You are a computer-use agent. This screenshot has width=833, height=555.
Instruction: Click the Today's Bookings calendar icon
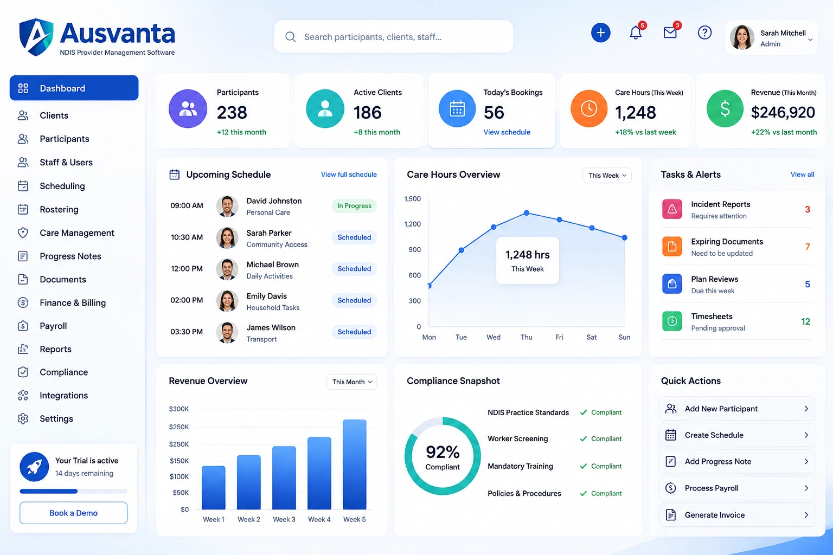[457, 109]
